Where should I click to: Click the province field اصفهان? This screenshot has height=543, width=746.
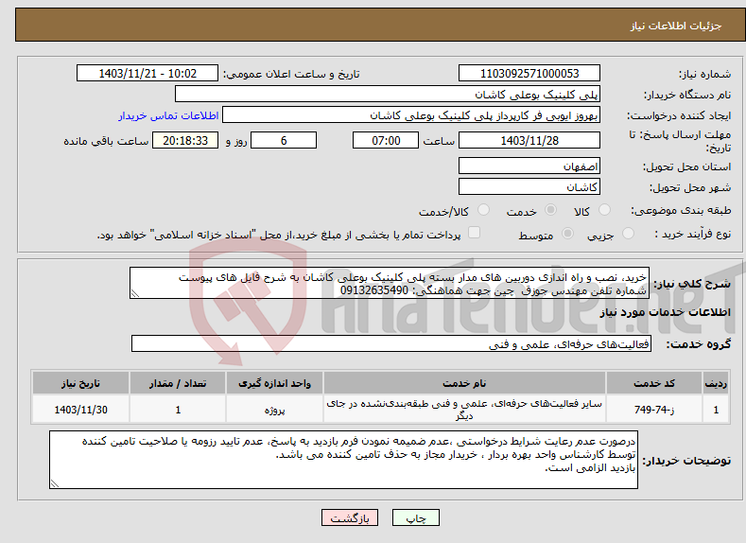[x=529, y=166]
